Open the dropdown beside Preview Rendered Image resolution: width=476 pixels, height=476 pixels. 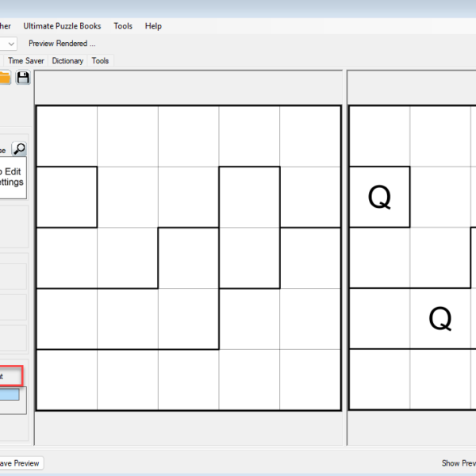coord(8,44)
